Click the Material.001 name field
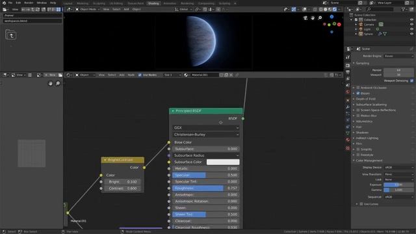Image resolution: width=416 pixels, height=234 pixels. click(204, 75)
